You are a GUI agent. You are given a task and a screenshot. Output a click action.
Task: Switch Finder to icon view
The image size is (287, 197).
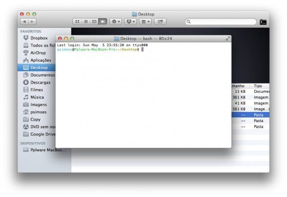[x=77, y=22]
